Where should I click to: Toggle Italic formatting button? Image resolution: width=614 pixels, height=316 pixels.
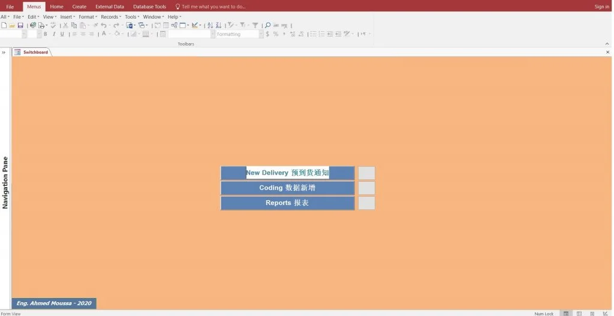coord(53,34)
